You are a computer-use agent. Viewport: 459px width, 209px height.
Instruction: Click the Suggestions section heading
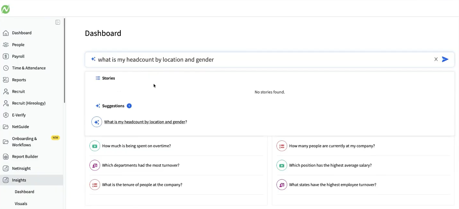click(x=113, y=106)
